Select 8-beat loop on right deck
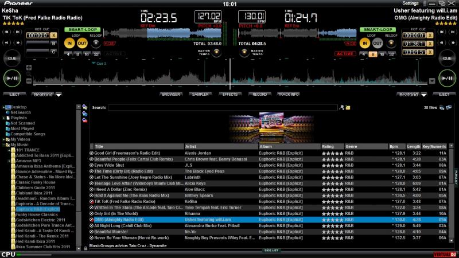 coord(372,54)
